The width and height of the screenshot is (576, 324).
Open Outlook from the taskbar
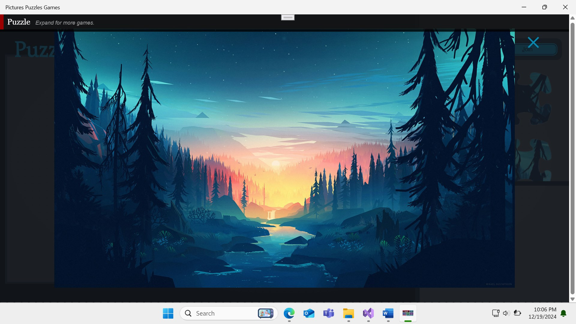(x=309, y=313)
